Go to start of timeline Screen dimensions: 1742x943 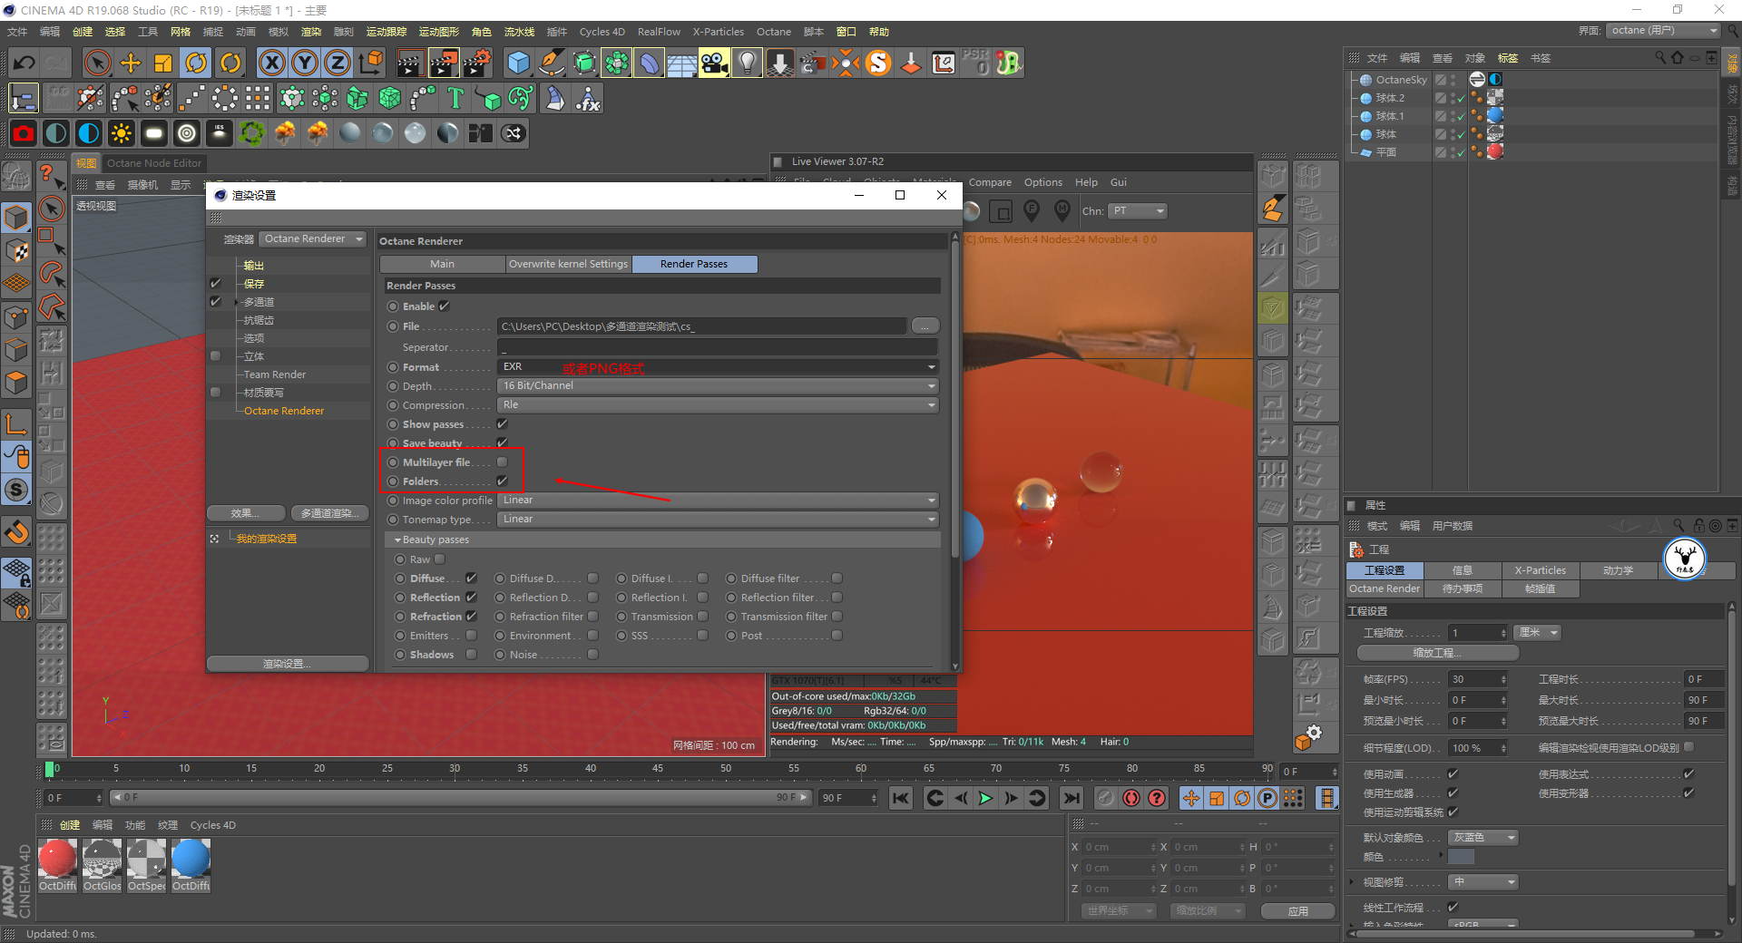pos(901,798)
